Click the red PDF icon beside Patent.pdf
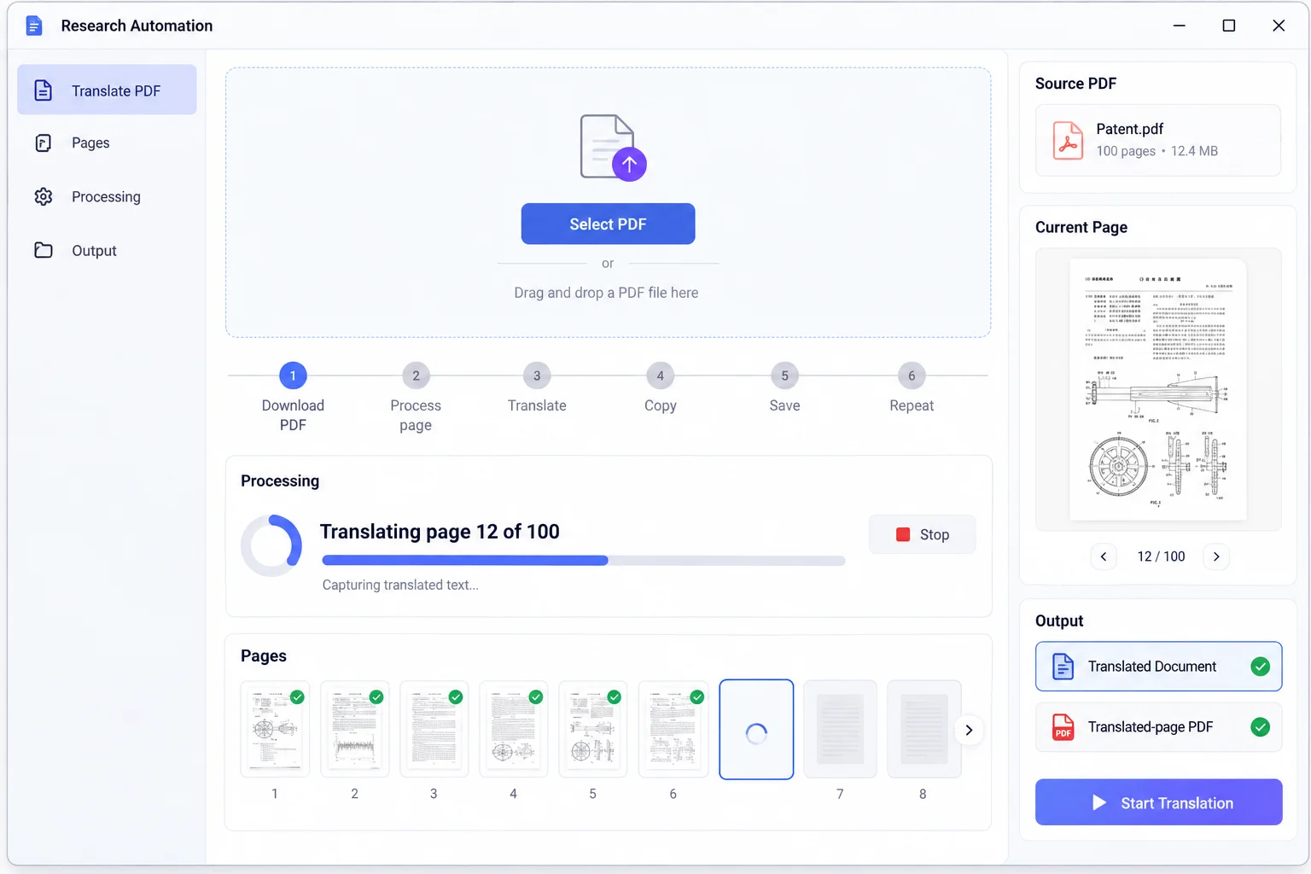The image size is (1311, 874). click(1068, 140)
